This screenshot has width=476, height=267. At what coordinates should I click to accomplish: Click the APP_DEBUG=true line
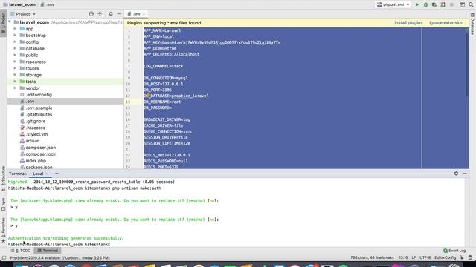point(160,48)
